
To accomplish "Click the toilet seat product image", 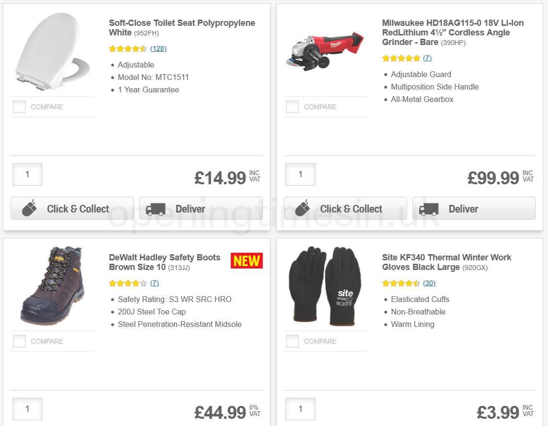I will click(52, 53).
